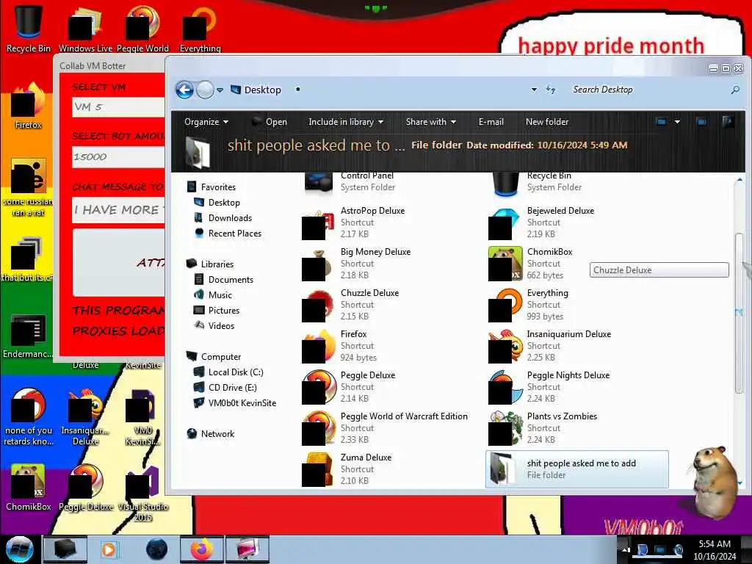The image size is (752, 564).
Task: Open the Firefox desktop icon
Action: point(29,106)
